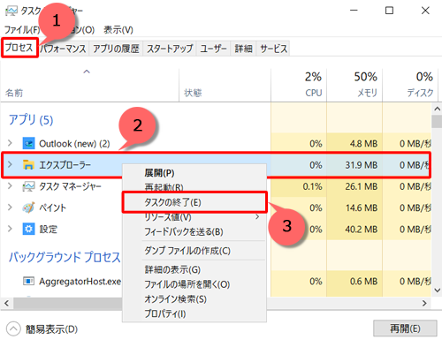
Task: Choose オンライン検索(S) menu entry
Action: pos(194,299)
